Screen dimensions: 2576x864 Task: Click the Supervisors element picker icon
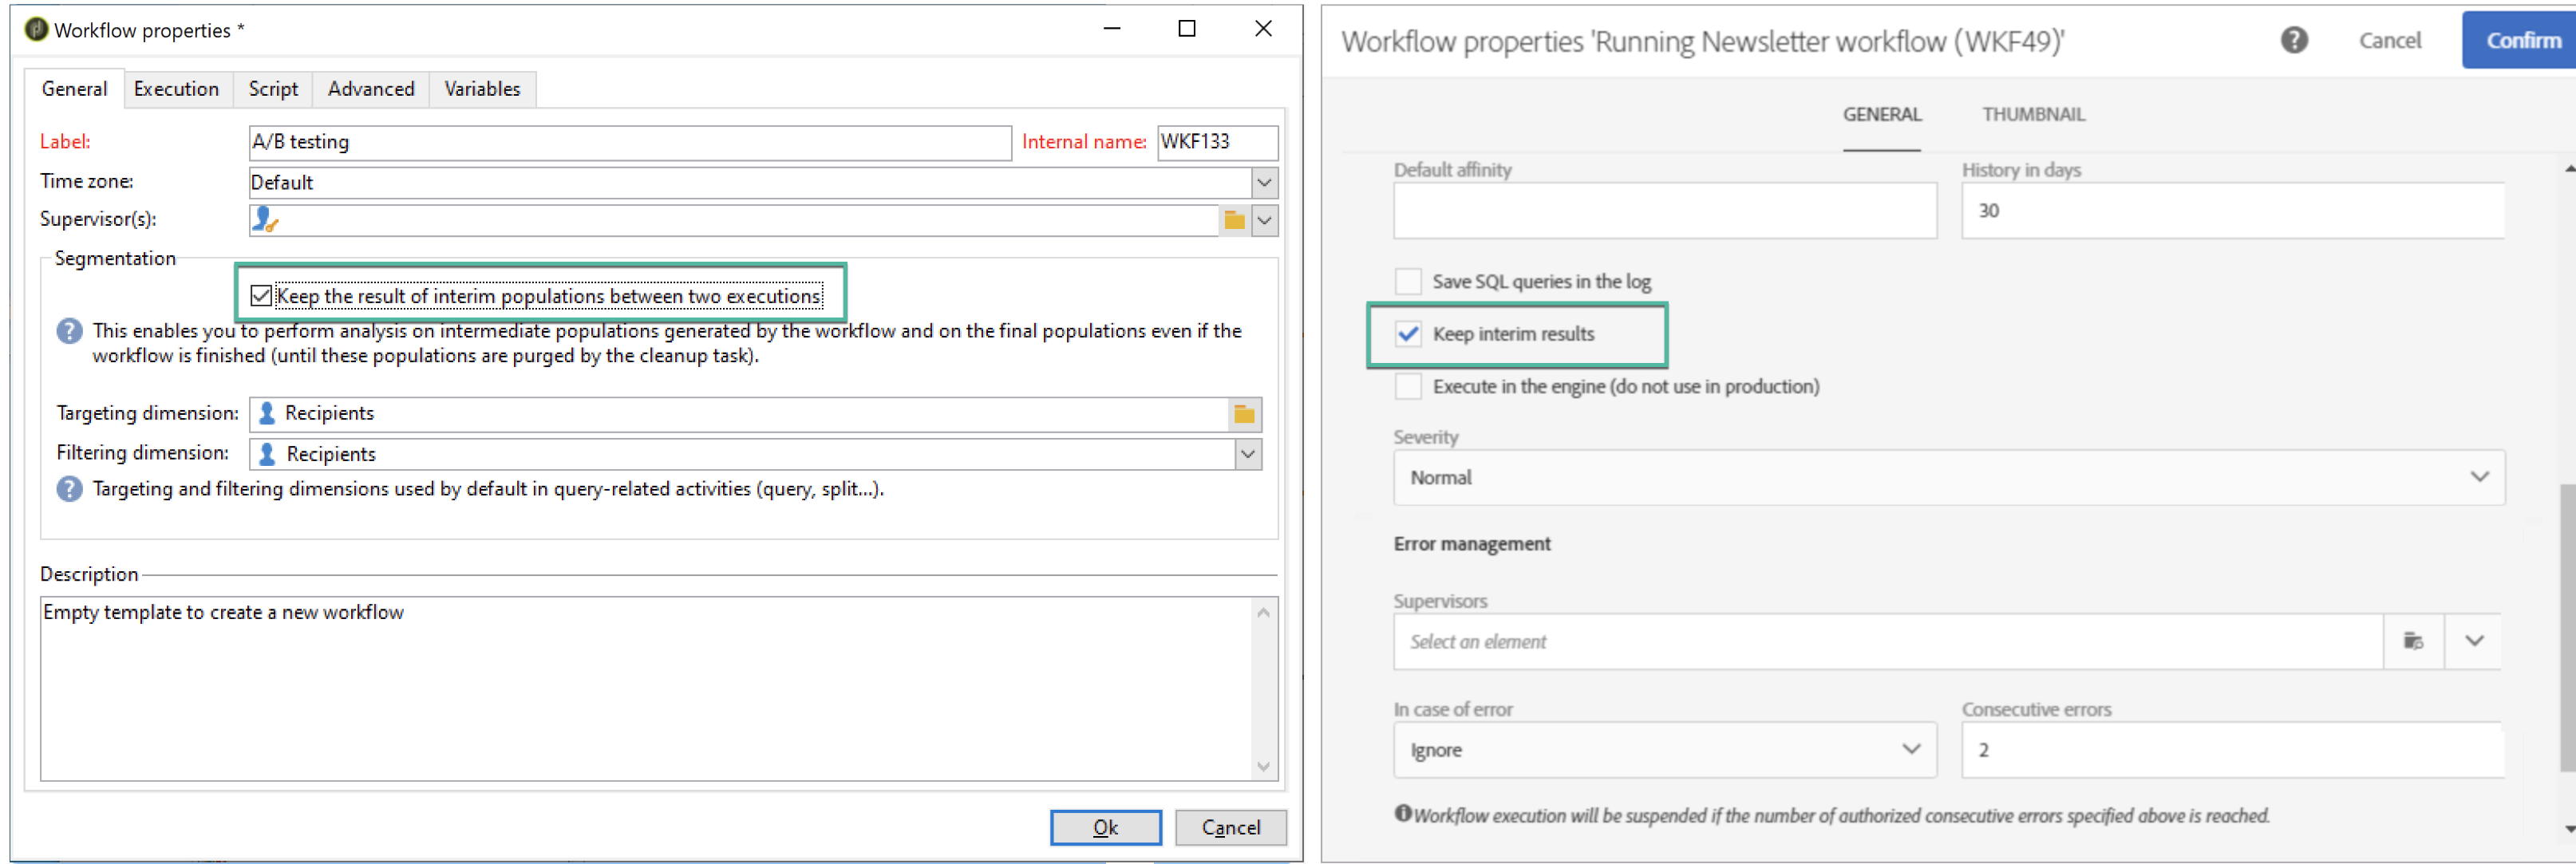point(2413,641)
